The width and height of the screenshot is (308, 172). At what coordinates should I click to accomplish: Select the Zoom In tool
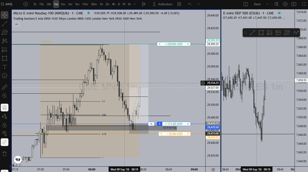click(x=4, y=96)
